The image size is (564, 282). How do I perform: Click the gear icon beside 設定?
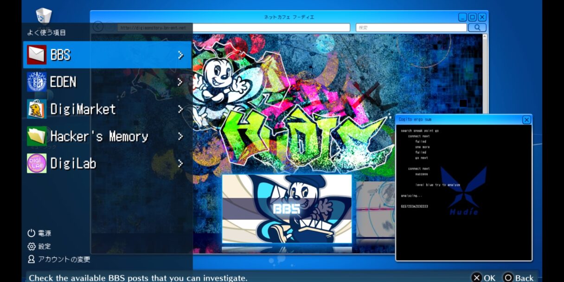32,246
